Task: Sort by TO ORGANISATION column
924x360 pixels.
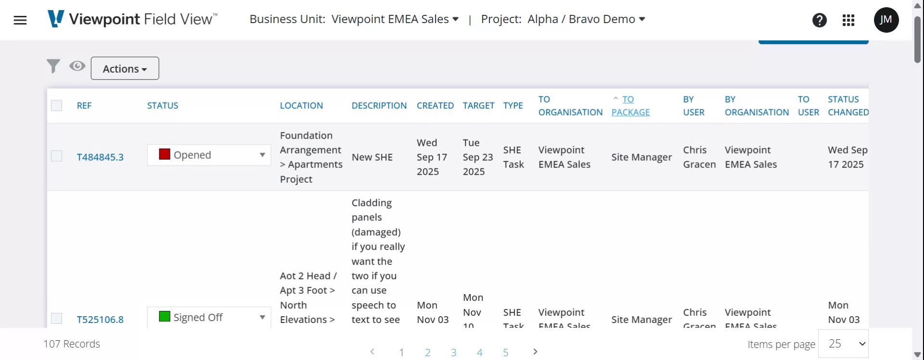Action: pyautogui.click(x=570, y=105)
